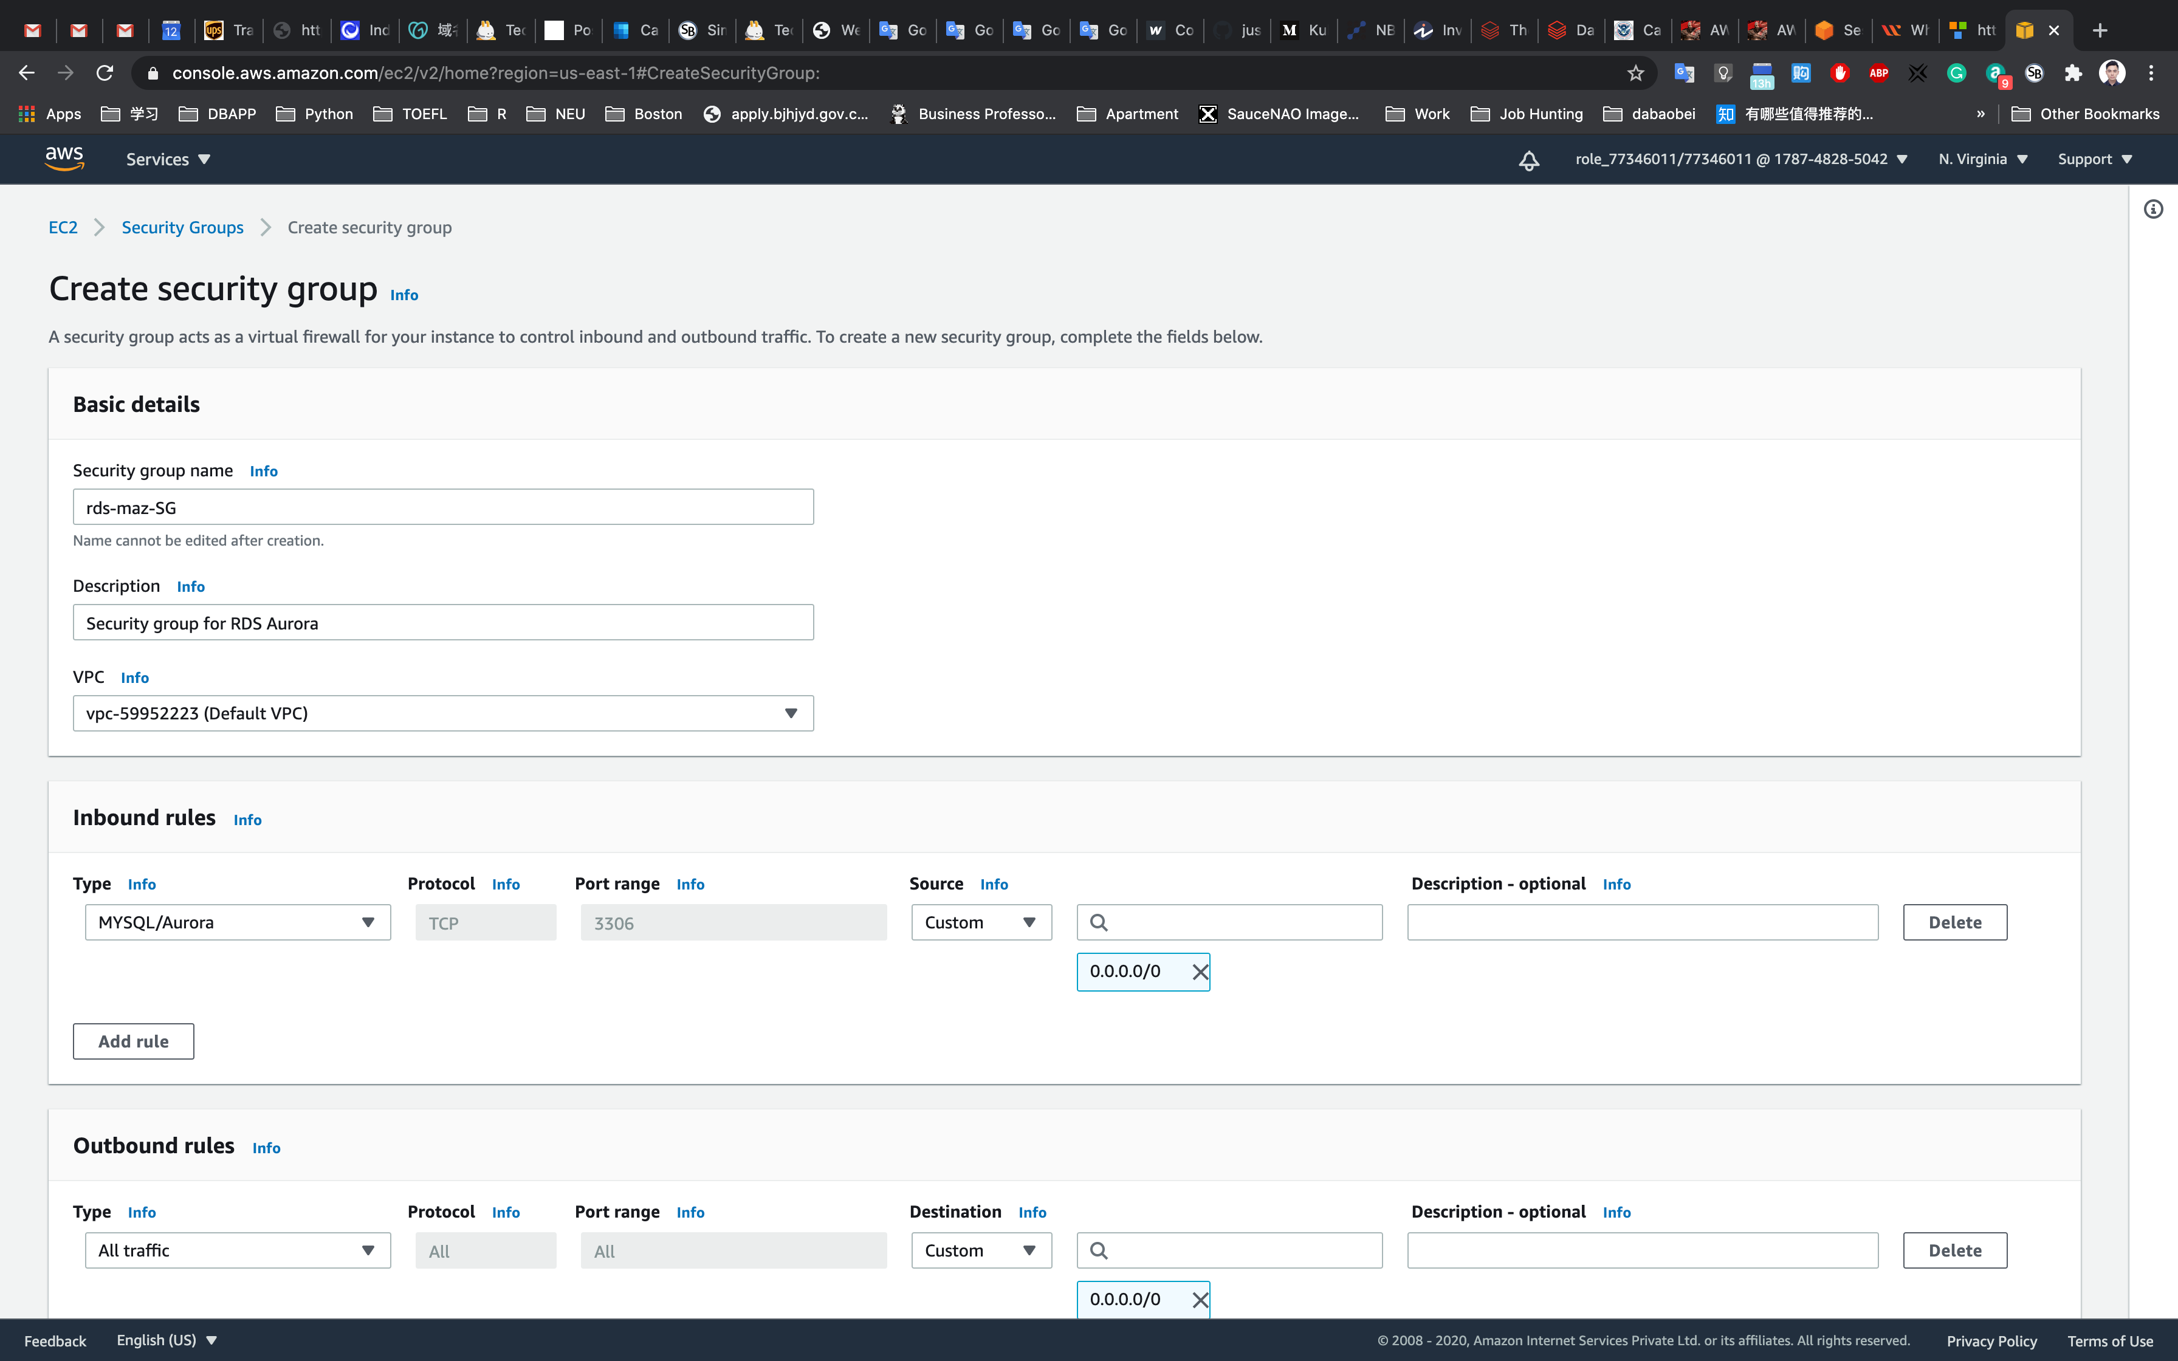Bookmark page with star icon

click(x=1635, y=73)
